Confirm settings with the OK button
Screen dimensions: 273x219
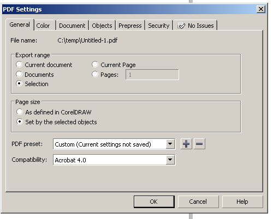[x=154, y=202]
